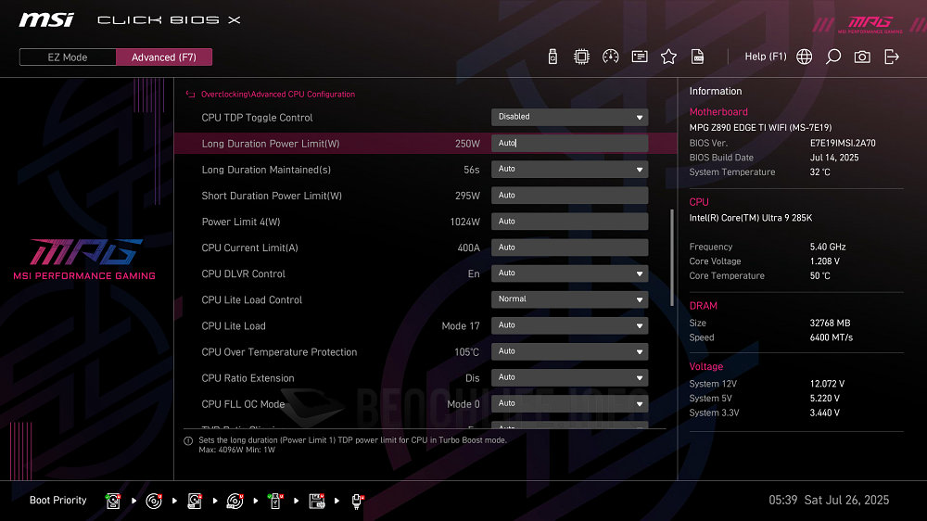Screen dimensions: 927x521
Task: Click the CPU Current Limit(A) input field
Action: click(569, 248)
